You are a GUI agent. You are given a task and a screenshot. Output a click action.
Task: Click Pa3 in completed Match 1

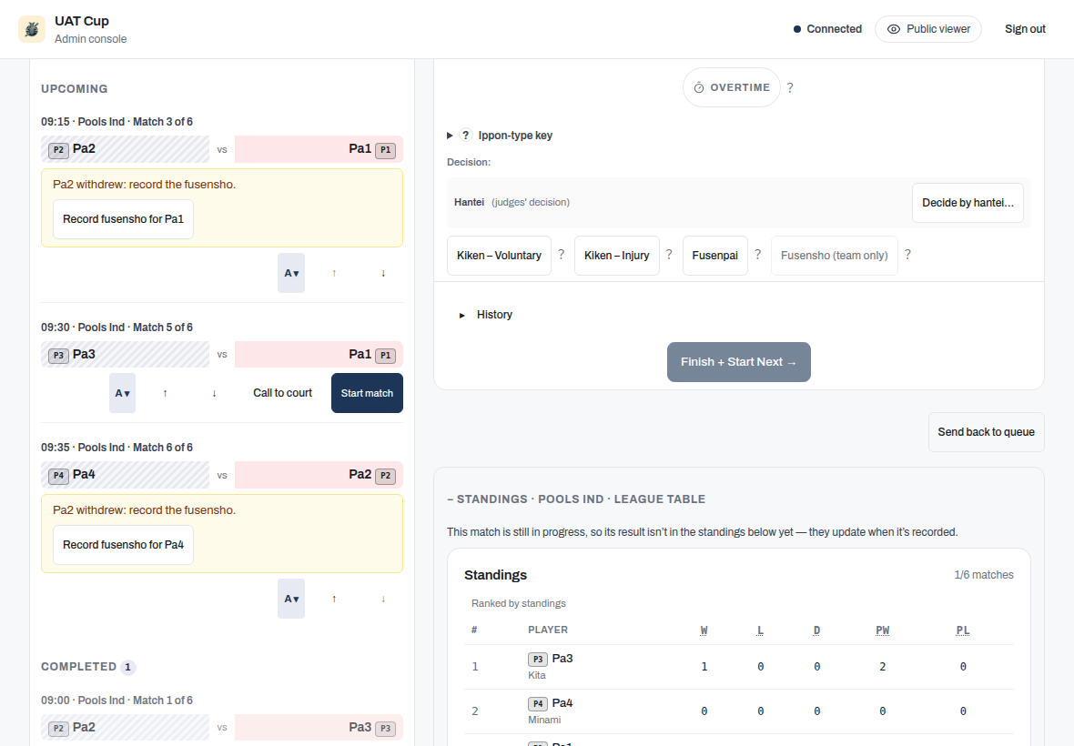(319, 728)
